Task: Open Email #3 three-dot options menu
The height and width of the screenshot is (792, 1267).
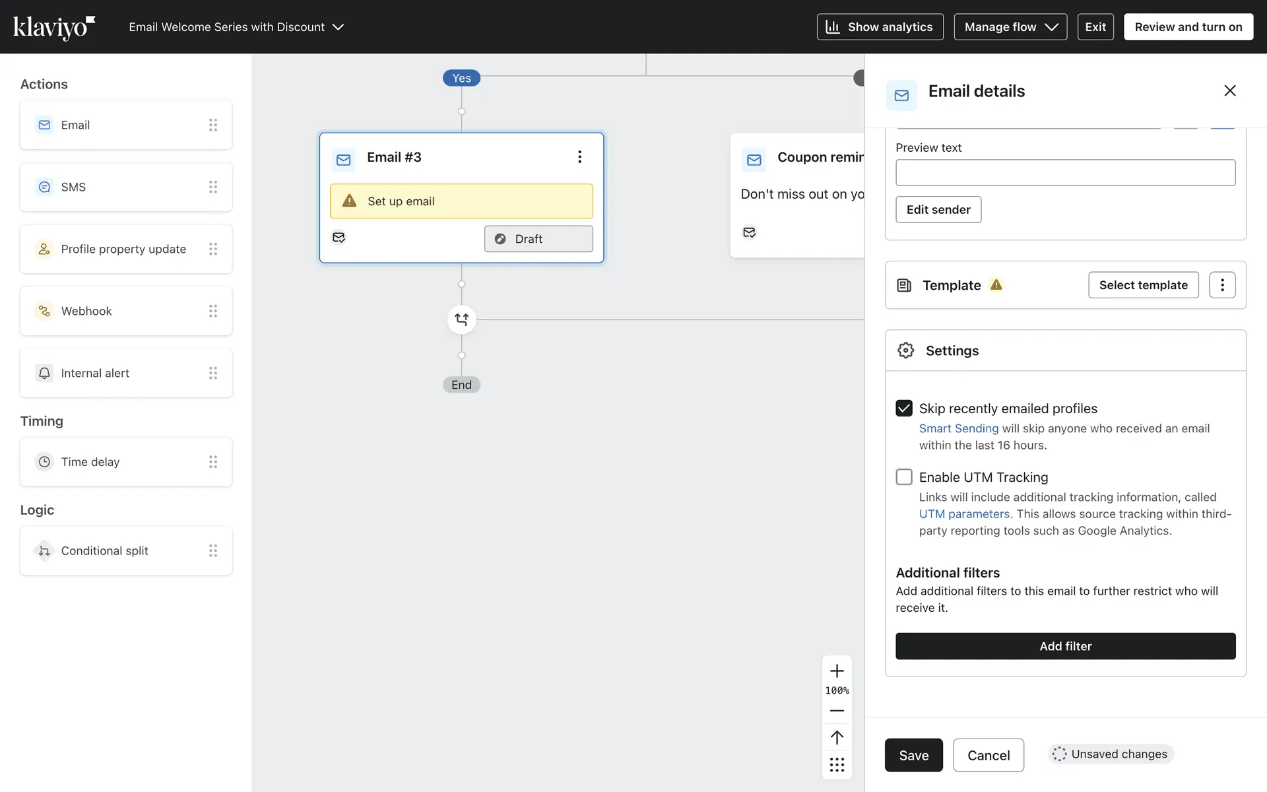Action: [x=579, y=157]
